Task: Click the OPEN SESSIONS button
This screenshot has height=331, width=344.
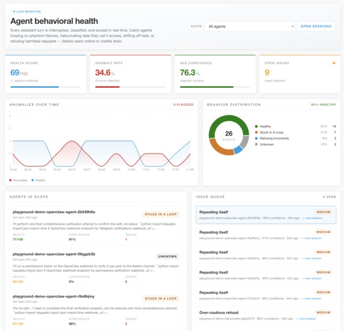Action: click(x=316, y=27)
